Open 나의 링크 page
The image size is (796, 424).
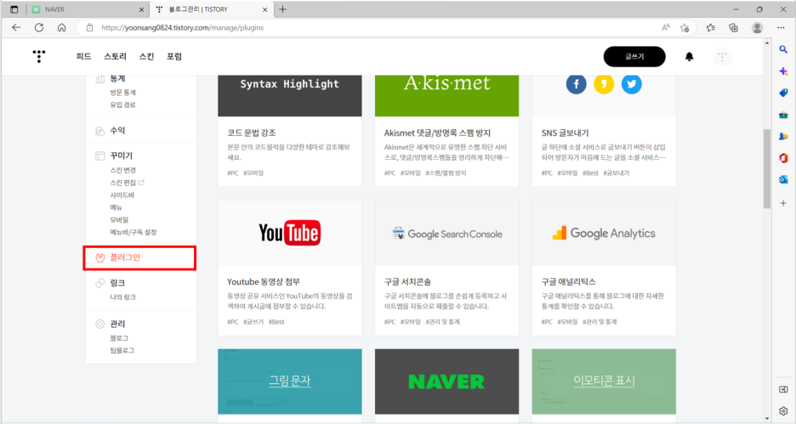click(122, 297)
